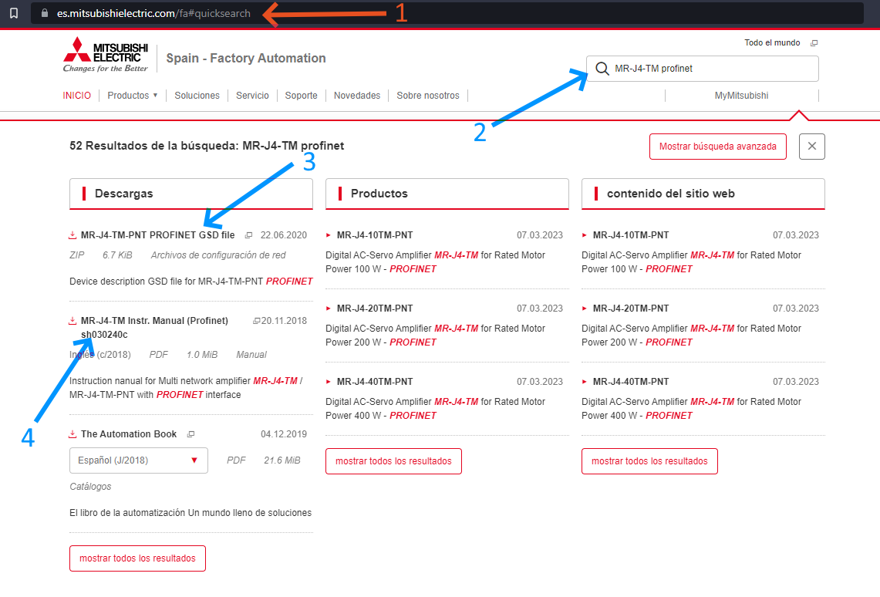This screenshot has height=597, width=880.
Task: Open MR-J4-40TM-PNT link in Productos column
Action: (375, 382)
